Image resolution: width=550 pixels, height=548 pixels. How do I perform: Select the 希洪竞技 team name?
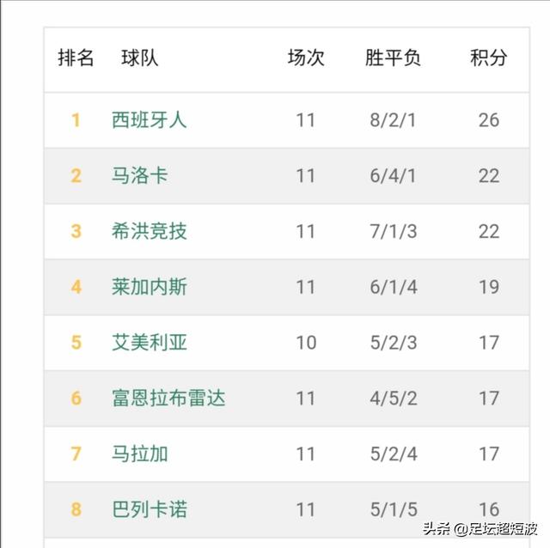pos(149,231)
